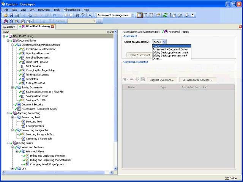Collapse the Document Basics tree node
The height and width of the screenshot is (182, 243).
coord(8,41)
